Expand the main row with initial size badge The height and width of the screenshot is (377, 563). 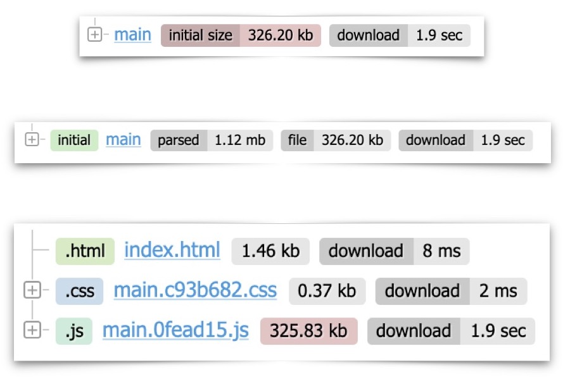(94, 35)
